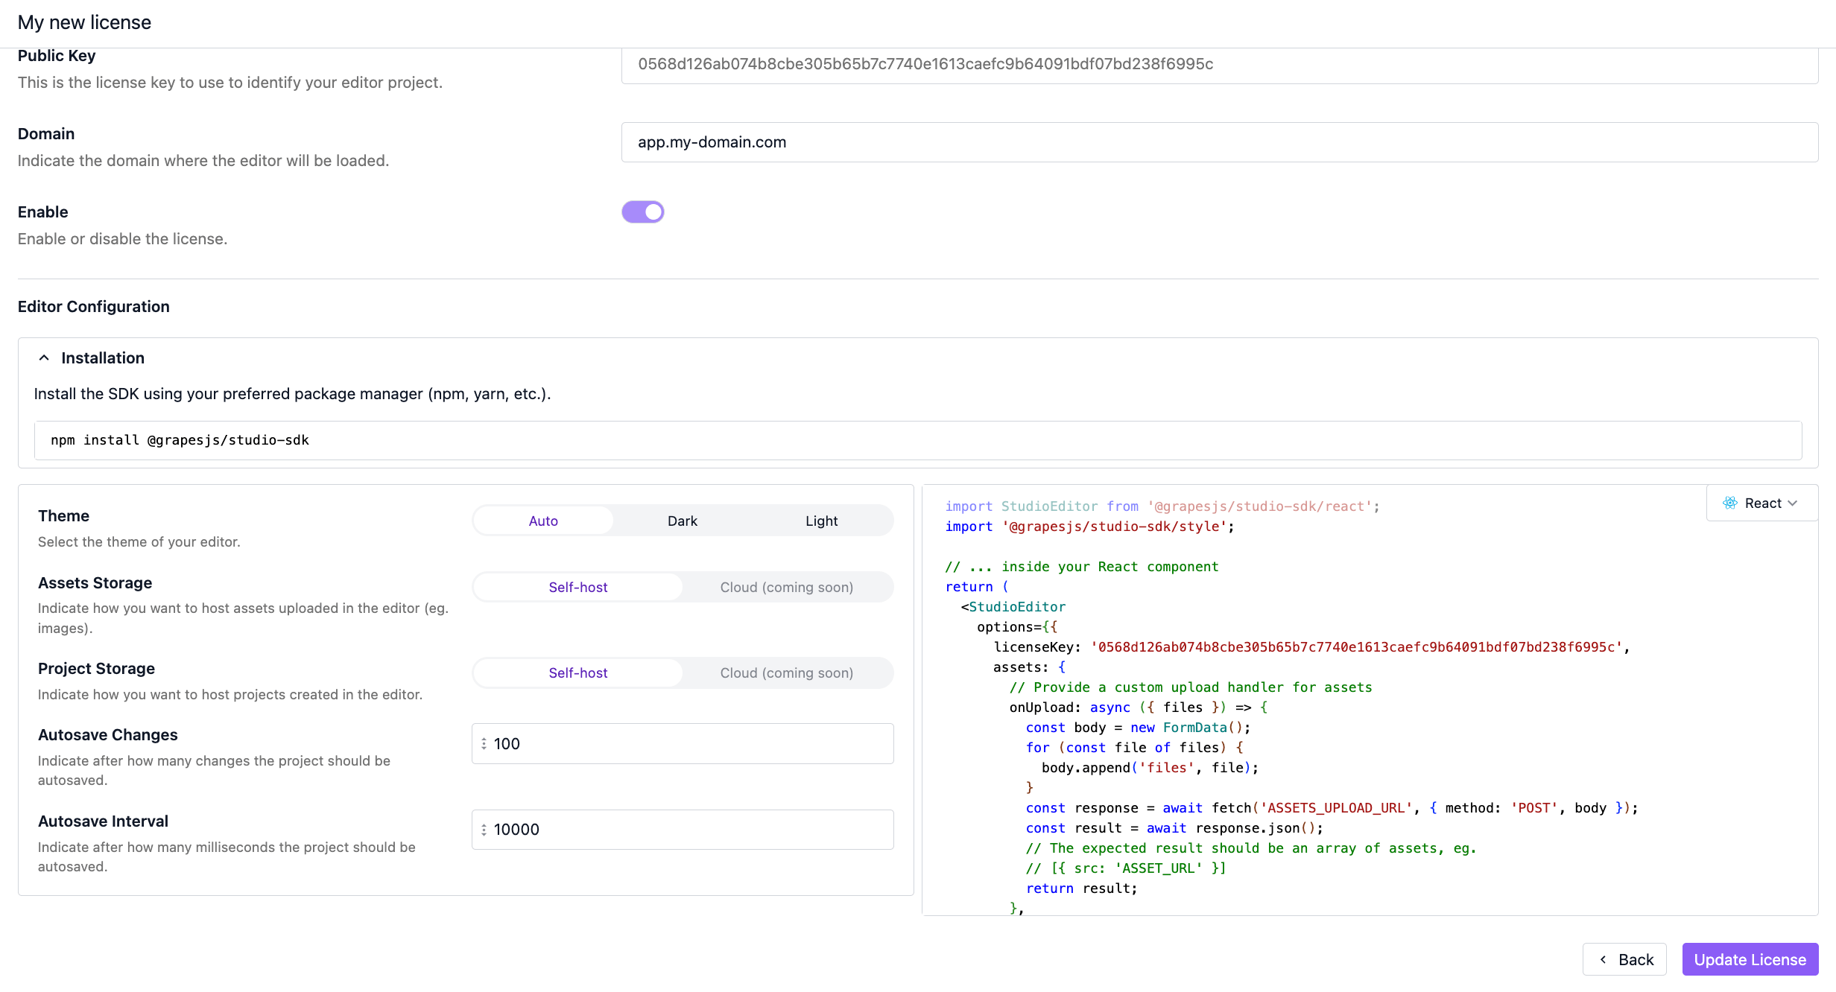
Task: Click the Theme setting label
Action: click(x=64, y=516)
